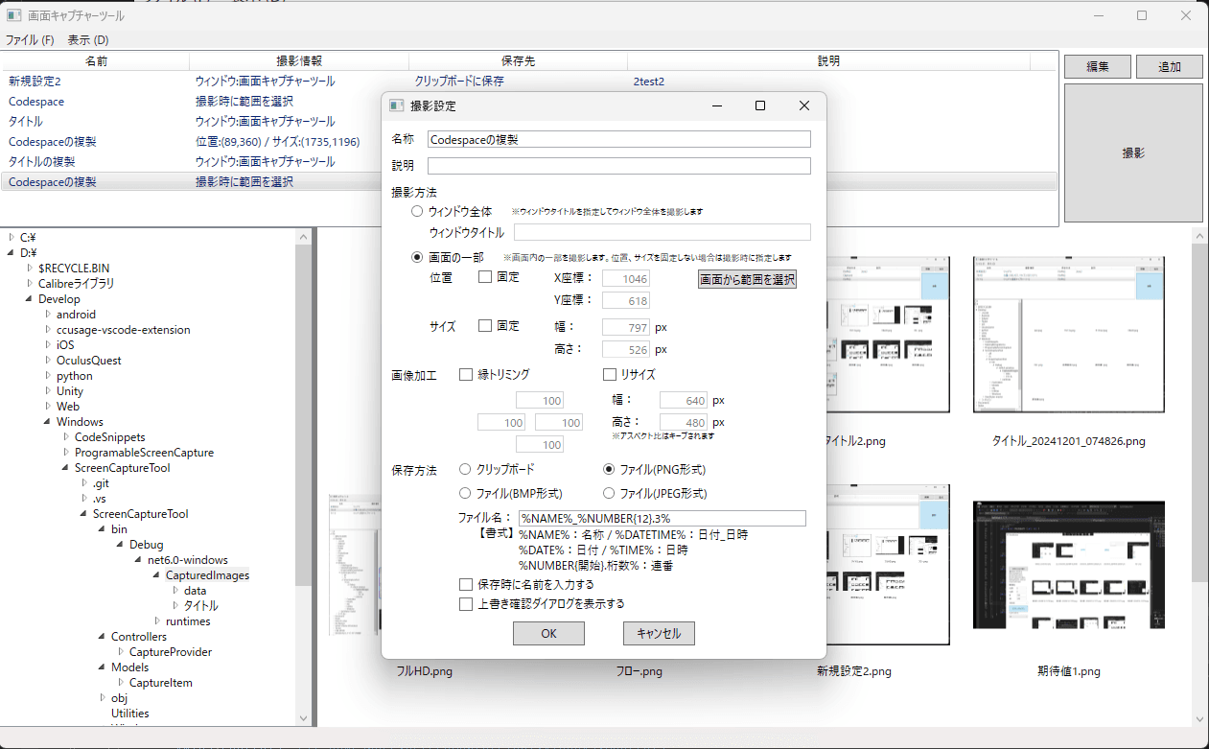This screenshot has width=1209, height=749.
Task: Click the 編集 button
Action: pyautogui.click(x=1098, y=66)
